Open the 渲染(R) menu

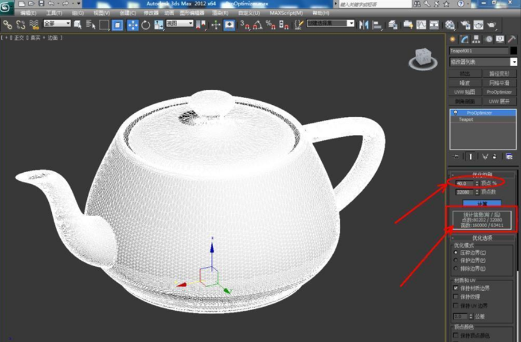[x=220, y=13]
